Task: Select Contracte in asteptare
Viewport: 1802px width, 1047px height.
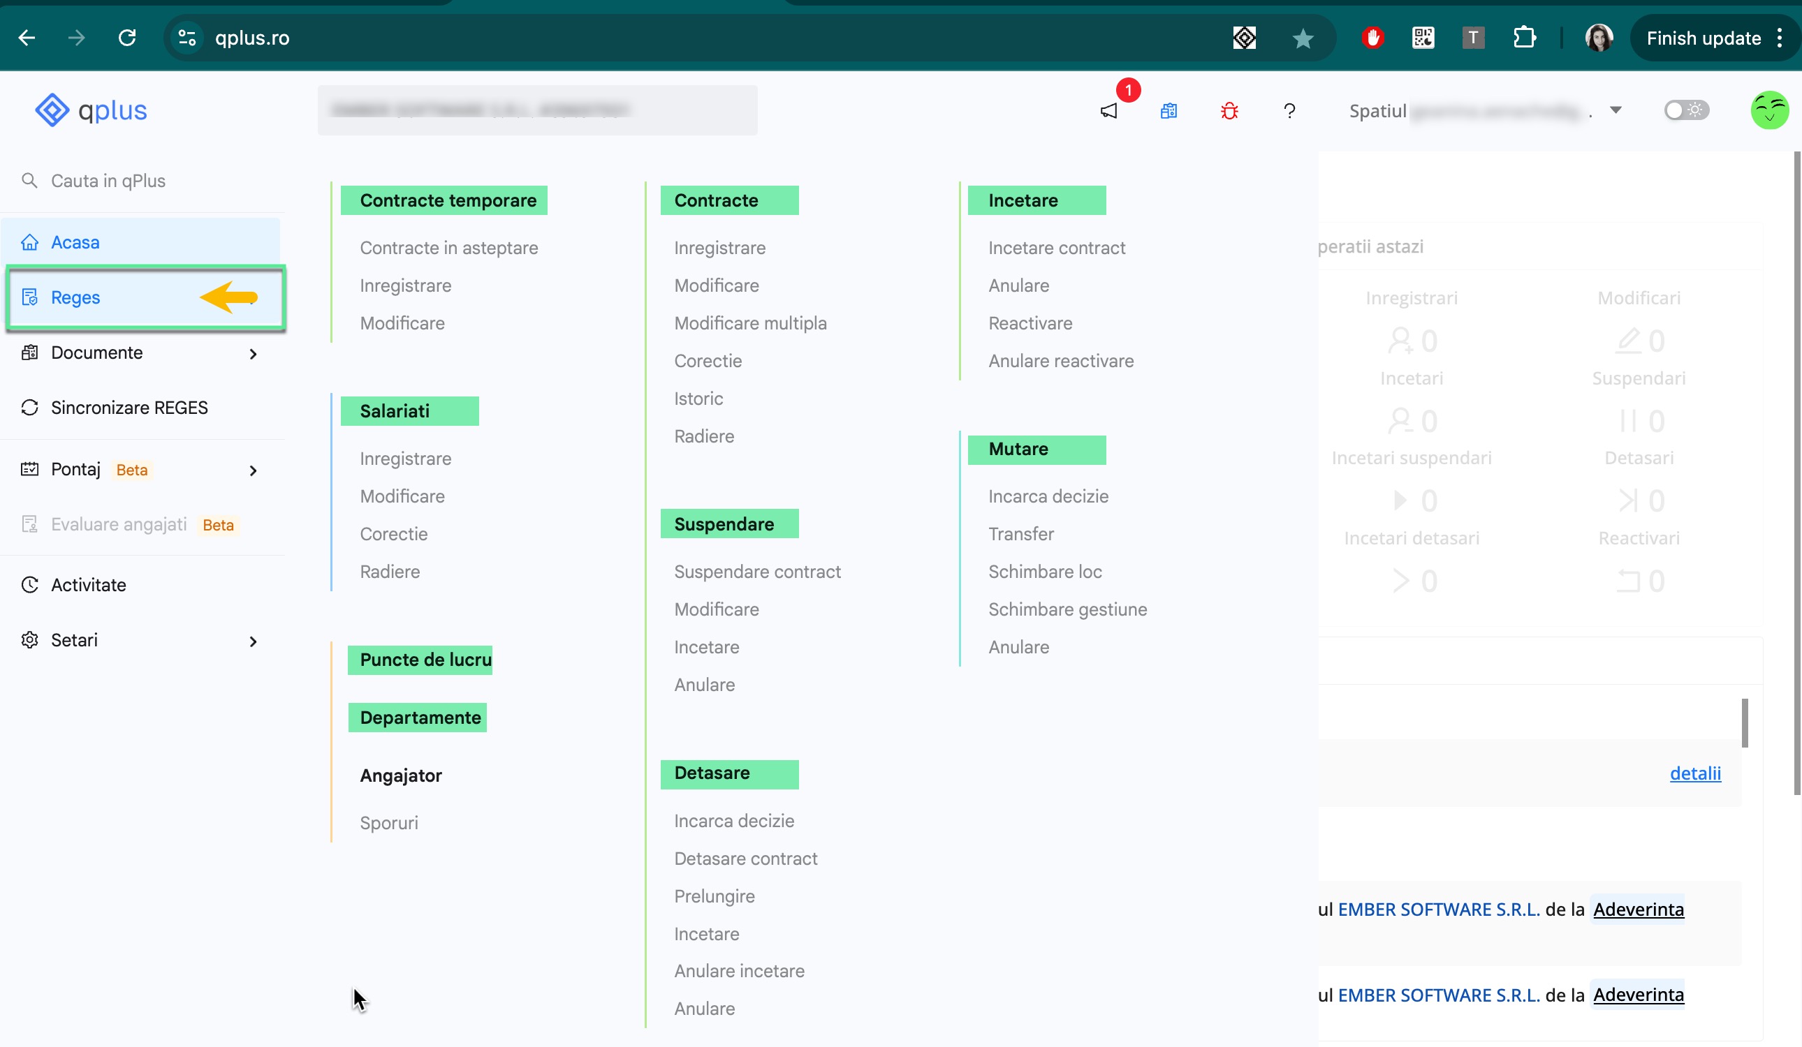Action: tap(449, 247)
